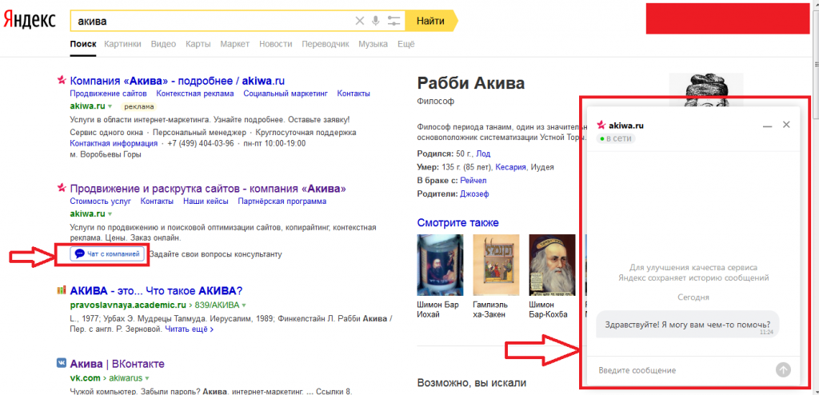Click Смотрите также heading link
This screenshot has width=819, height=395.
tap(458, 223)
